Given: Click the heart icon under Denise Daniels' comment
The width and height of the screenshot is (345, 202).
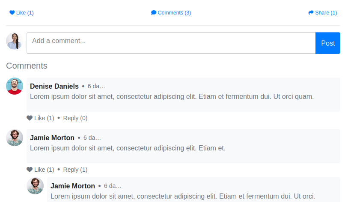Looking at the screenshot, I should pos(30,118).
